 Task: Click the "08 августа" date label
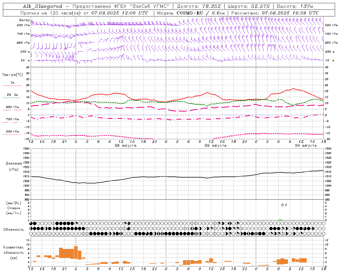coord(126,146)
